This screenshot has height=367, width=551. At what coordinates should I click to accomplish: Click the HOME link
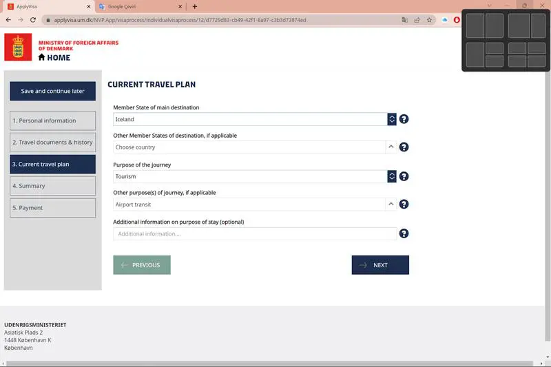59,58
